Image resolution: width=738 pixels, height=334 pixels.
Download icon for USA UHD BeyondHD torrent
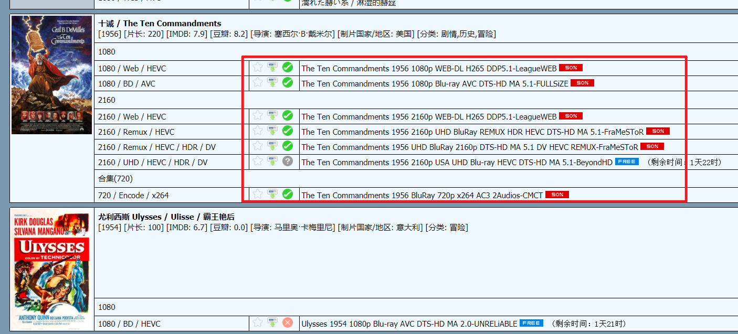(272, 160)
